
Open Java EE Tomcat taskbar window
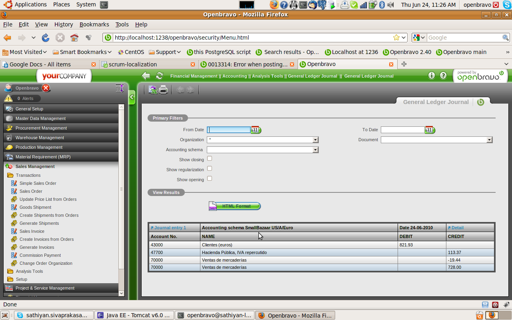point(134,315)
